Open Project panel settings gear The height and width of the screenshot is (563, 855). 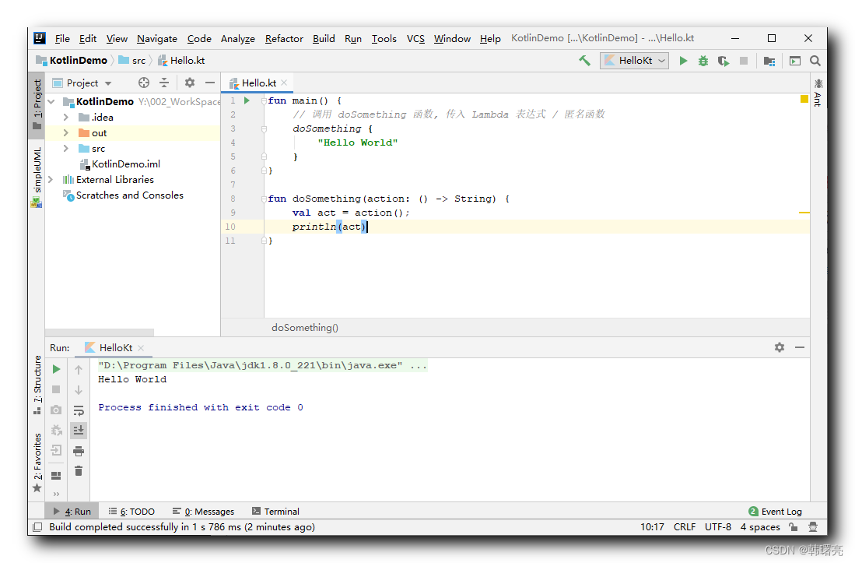(189, 83)
